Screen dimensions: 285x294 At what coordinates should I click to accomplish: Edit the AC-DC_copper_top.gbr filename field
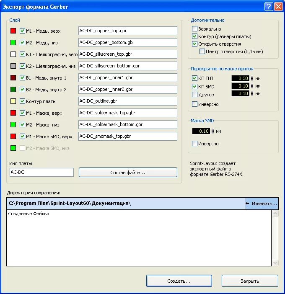(x=127, y=31)
